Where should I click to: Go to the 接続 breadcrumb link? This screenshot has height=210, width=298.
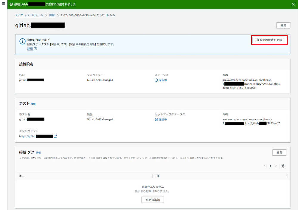(x=52, y=15)
